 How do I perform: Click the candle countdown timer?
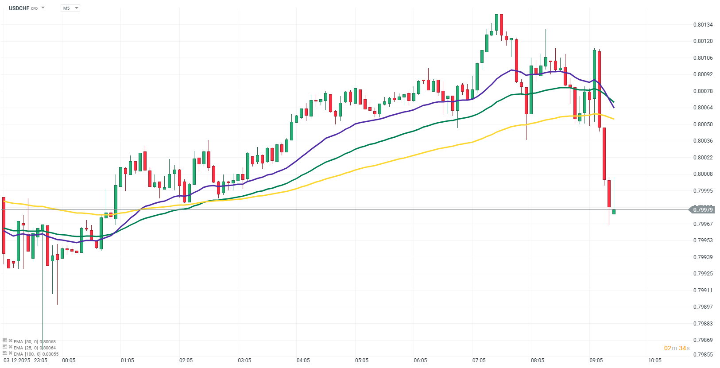click(677, 348)
